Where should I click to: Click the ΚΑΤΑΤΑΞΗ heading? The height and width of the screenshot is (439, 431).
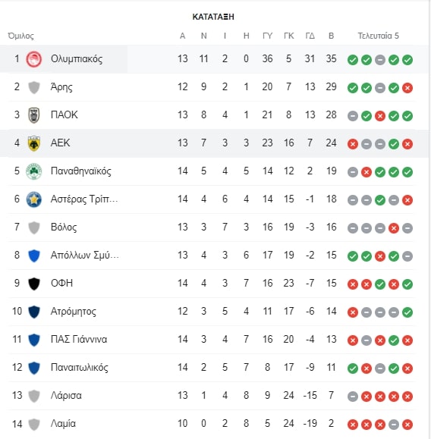tap(213, 17)
